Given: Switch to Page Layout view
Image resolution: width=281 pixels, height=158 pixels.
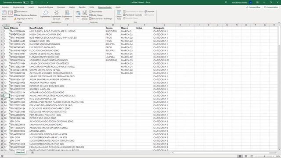Looking at the screenshot, I should tap(246, 156).
